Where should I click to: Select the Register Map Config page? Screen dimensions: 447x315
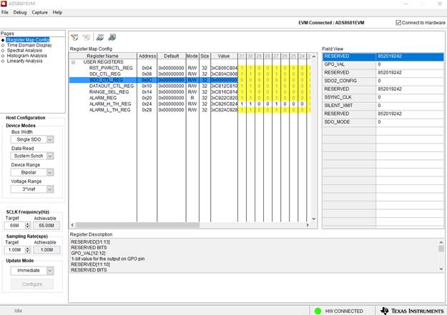pyautogui.click(x=28, y=39)
